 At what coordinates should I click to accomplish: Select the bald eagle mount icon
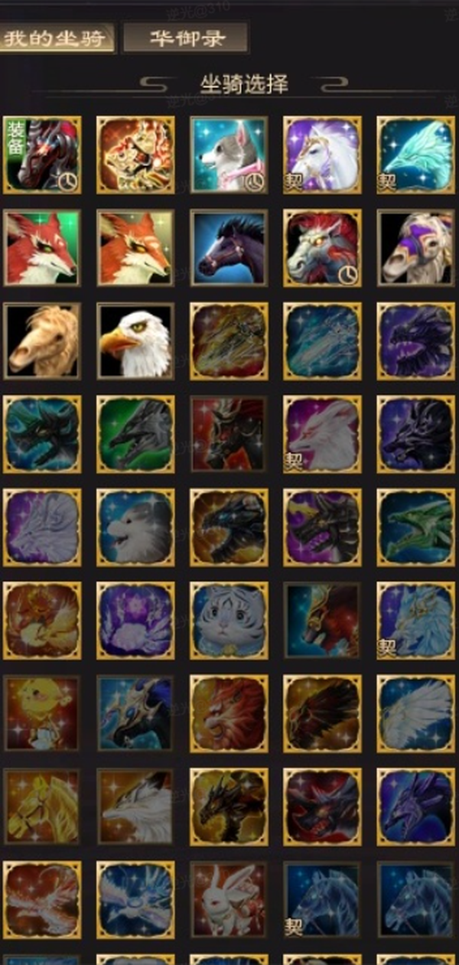[135, 341]
